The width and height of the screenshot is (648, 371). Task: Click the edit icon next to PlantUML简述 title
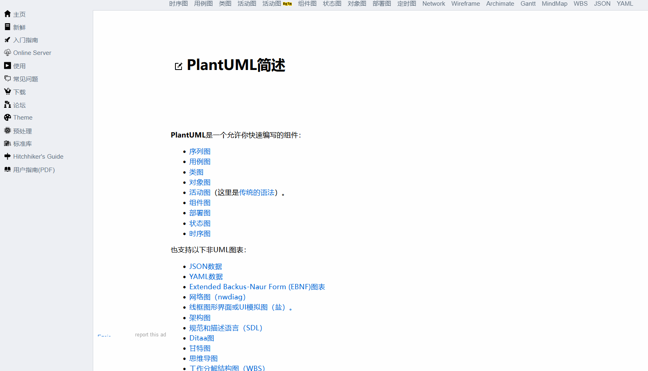click(x=178, y=66)
